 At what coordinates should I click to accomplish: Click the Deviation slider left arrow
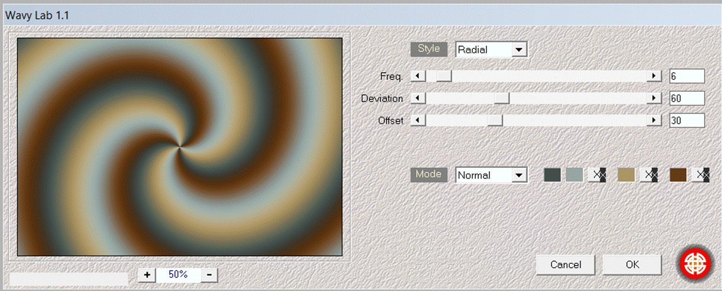pos(418,98)
